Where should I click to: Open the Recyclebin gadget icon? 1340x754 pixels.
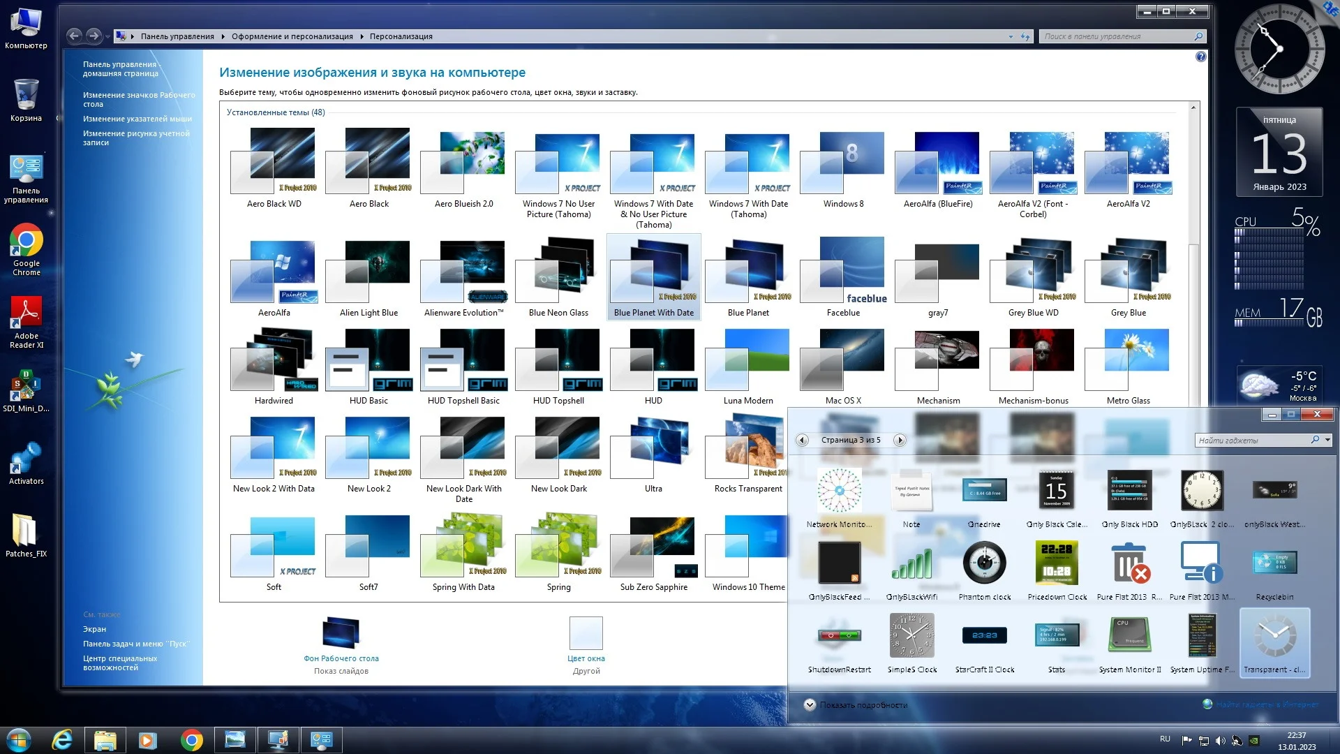coord(1274,563)
